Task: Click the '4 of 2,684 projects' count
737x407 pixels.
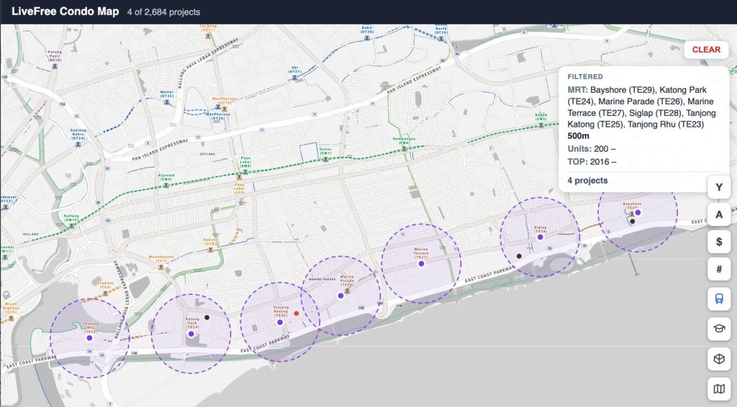Action: 163,12
